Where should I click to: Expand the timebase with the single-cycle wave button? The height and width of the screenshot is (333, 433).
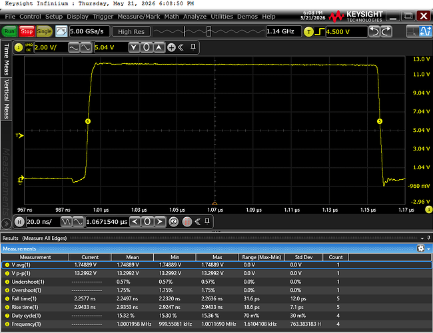coord(78,222)
